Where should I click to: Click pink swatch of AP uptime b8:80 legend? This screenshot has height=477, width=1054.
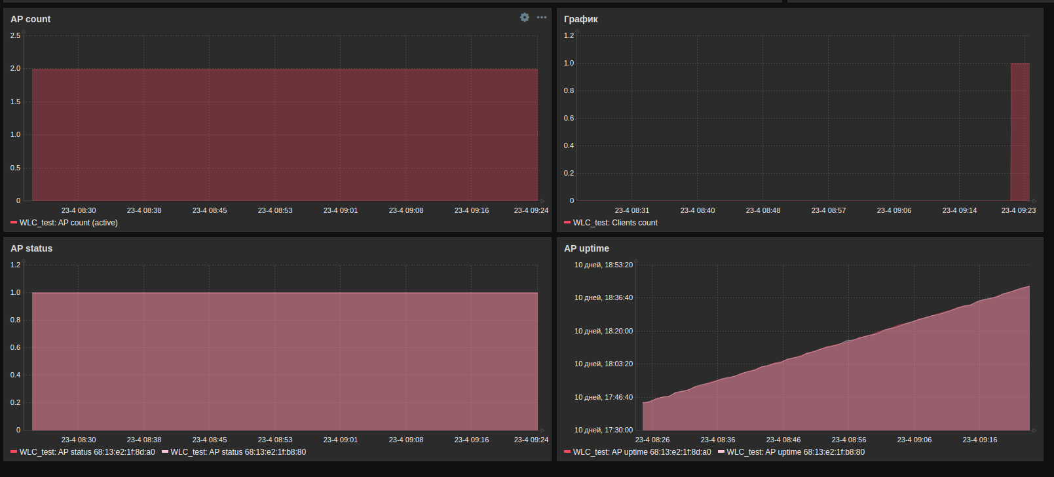point(721,452)
